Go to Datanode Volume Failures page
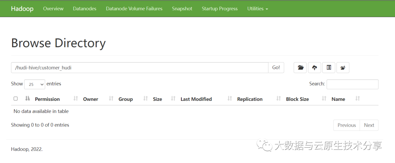This screenshot has width=395, height=163. [134, 9]
